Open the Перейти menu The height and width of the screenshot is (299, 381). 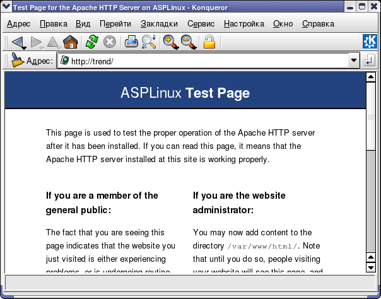[x=115, y=24]
